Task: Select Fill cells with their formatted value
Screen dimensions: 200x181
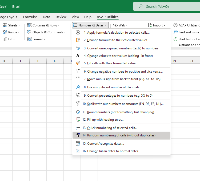Action: tap(121, 63)
